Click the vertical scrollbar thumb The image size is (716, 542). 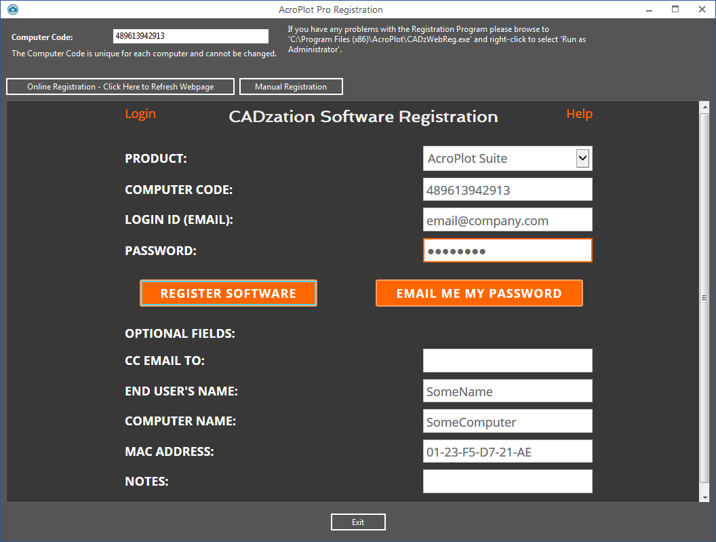(705, 298)
